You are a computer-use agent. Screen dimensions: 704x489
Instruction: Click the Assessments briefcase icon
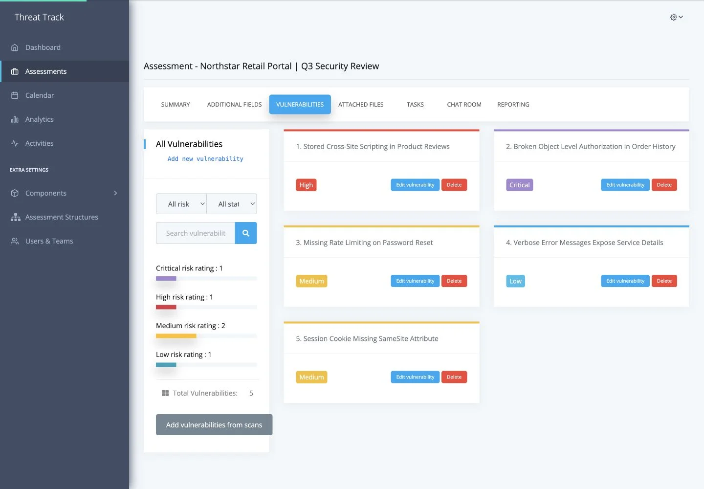(15, 71)
